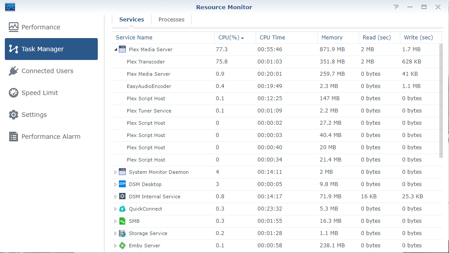Click CPU time 00:55:46
This screenshot has width=449, height=253.
(270, 49)
